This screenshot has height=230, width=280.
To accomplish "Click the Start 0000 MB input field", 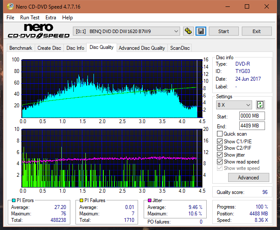I will coord(252,116).
